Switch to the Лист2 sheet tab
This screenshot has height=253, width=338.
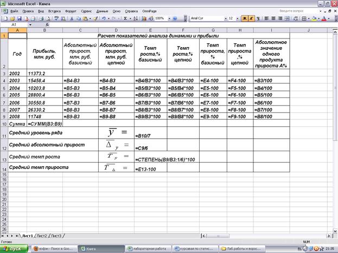coord(42,236)
